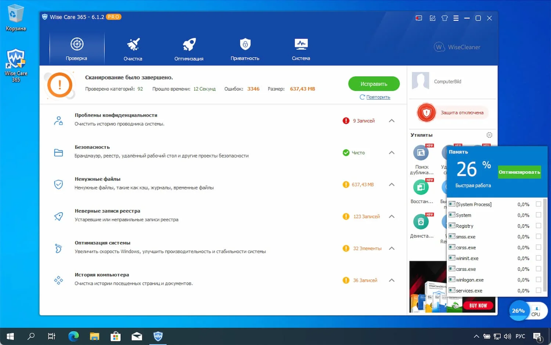Open the Утилиты settings gear

click(489, 135)
